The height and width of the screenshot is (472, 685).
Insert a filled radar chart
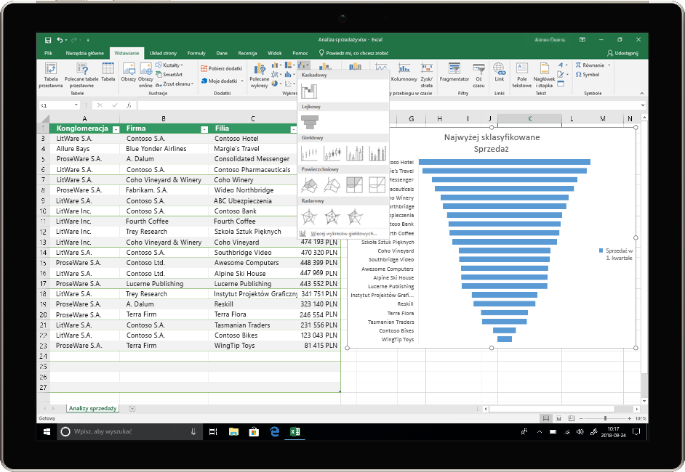tap(355, 216)
